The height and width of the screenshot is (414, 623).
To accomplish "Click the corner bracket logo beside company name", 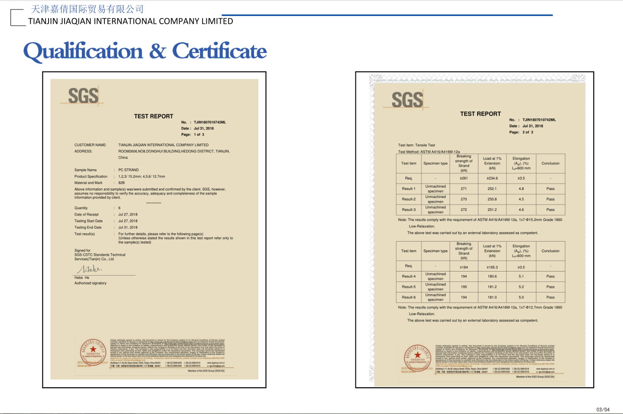I will 17,18.
